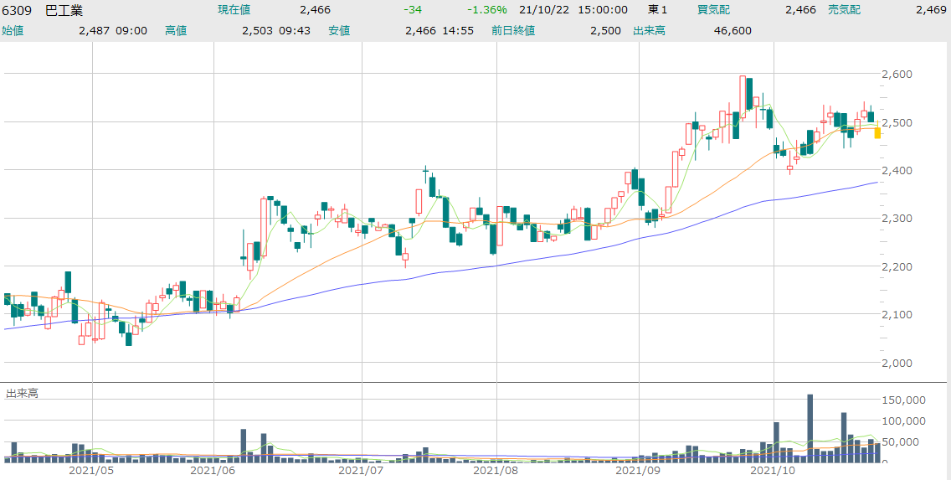Click the stock code 6309
Viewport: 951px width, 480px height.
tap(18, 10)
